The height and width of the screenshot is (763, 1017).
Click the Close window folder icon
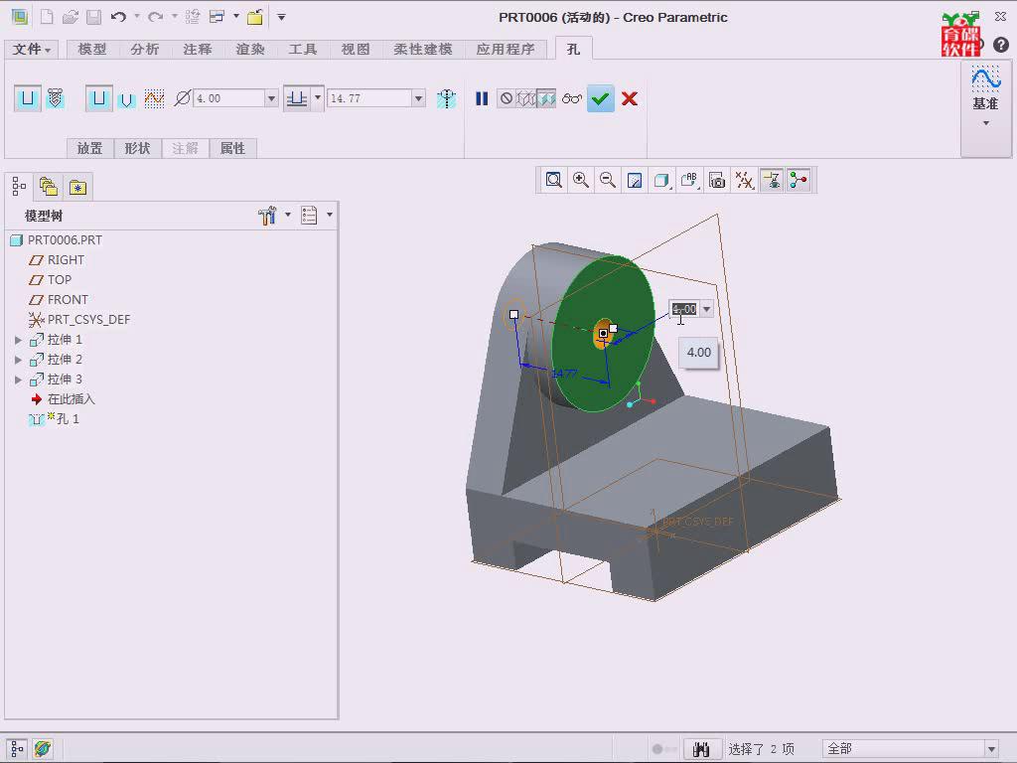[x=255, y=17]
